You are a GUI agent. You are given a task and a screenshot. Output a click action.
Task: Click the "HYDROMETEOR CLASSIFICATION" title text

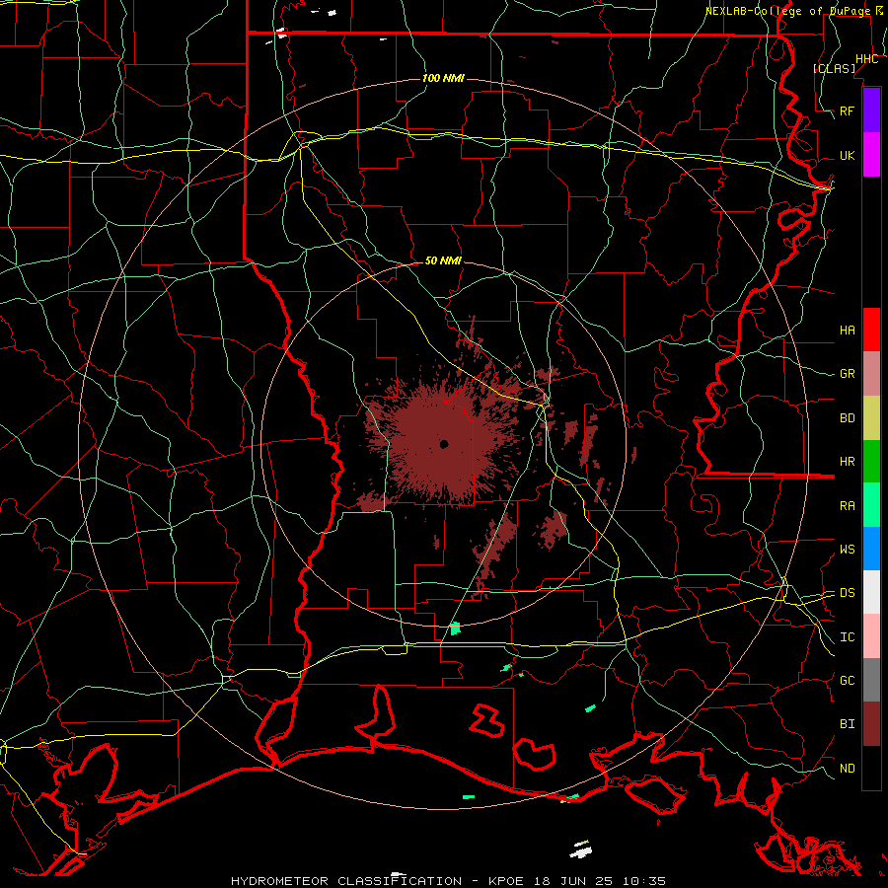tap(346, 881)
